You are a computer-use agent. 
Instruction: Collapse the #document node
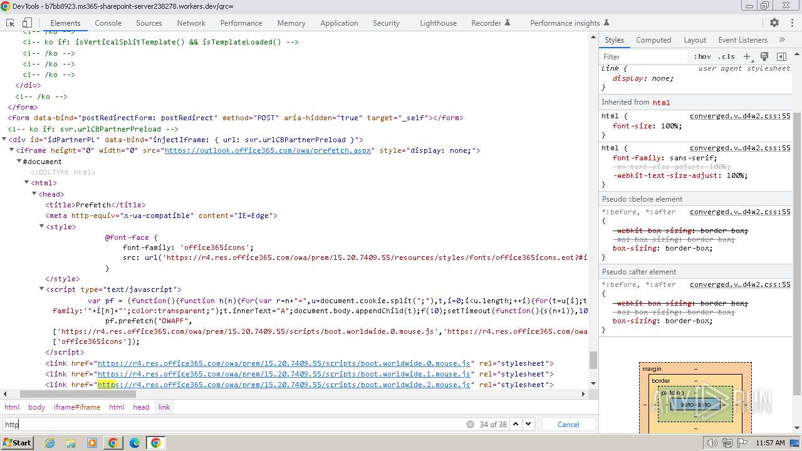point(19,162)
